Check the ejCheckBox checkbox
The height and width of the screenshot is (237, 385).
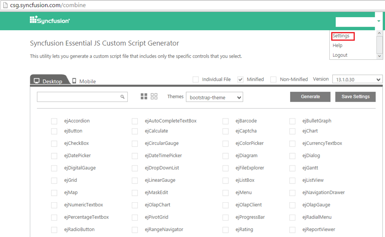pos(54,143)
